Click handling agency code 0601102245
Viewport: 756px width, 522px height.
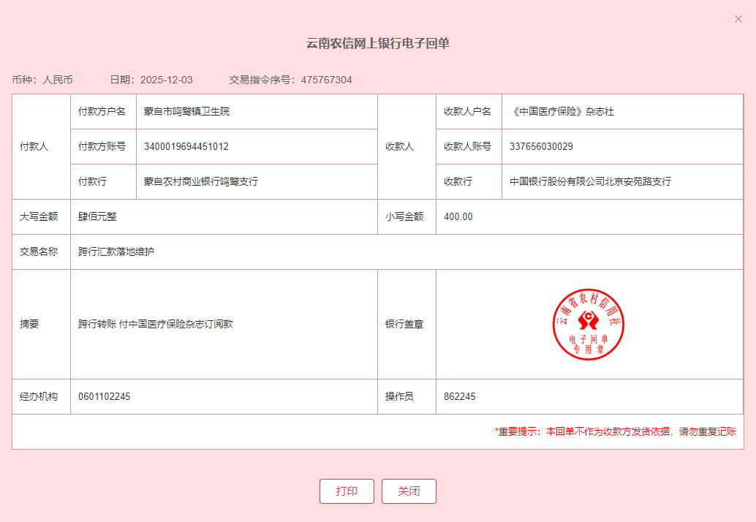104,397
